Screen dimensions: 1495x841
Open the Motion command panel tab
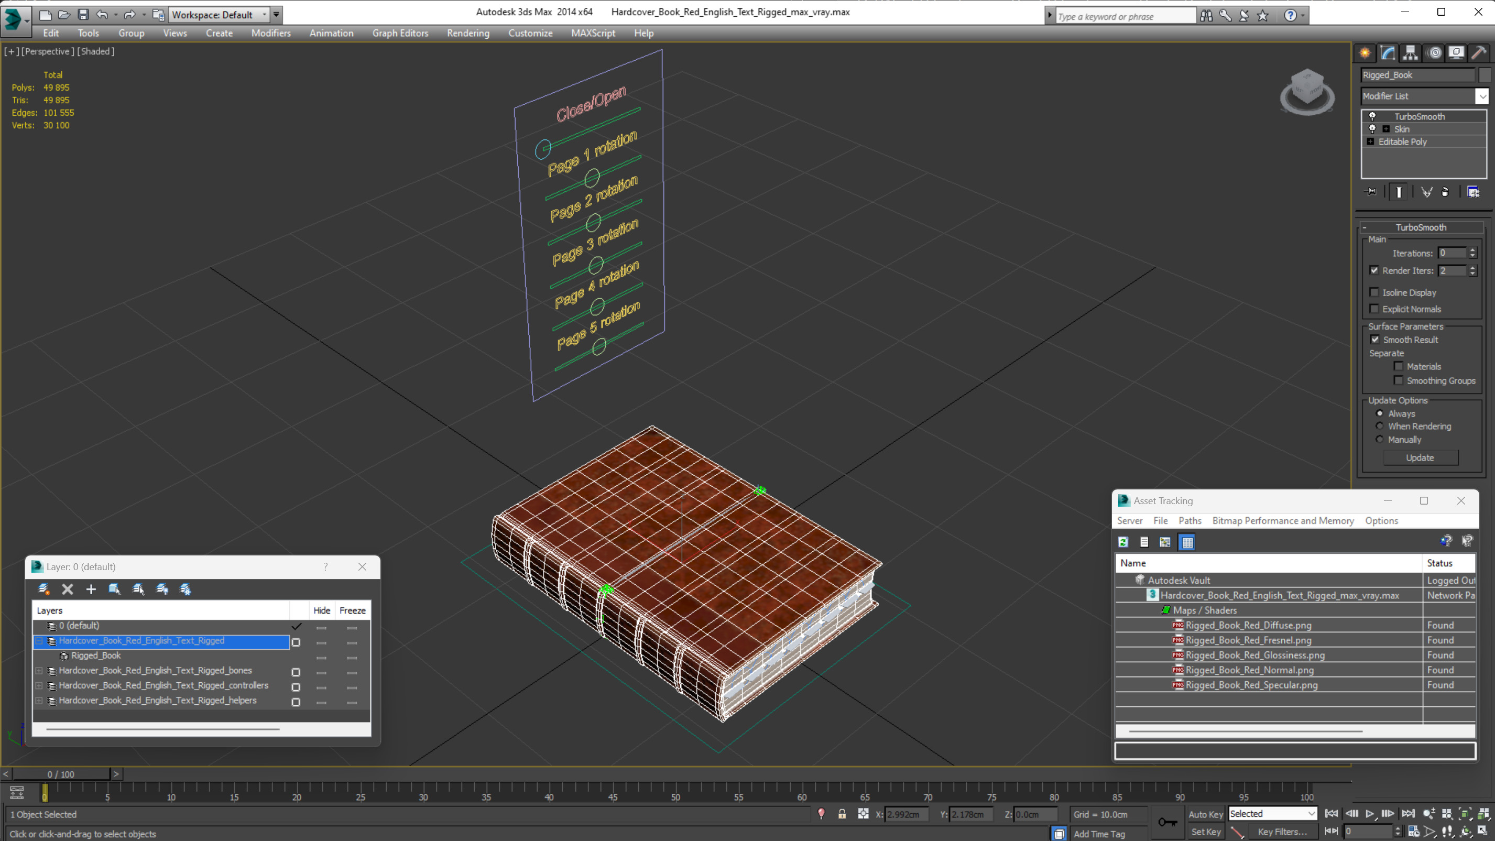tap(1434, 53)
